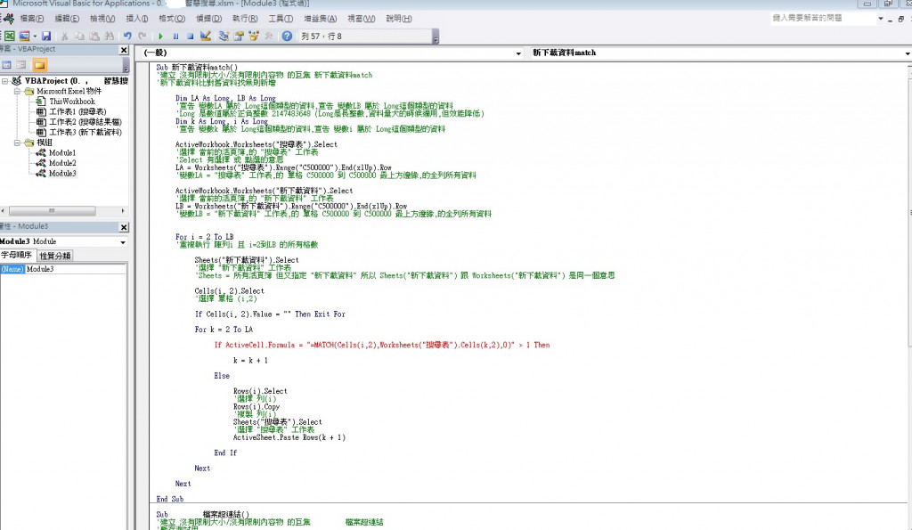Open the 增益集(A) menu
Viewport: 912px width, 530px height.
point(321,19)
